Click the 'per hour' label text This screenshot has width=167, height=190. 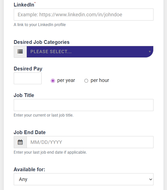pos(100,80)
